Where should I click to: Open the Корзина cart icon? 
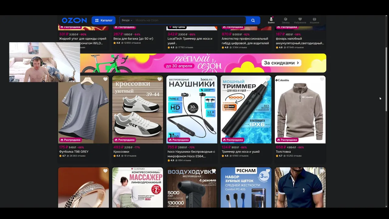coord(315,20)
